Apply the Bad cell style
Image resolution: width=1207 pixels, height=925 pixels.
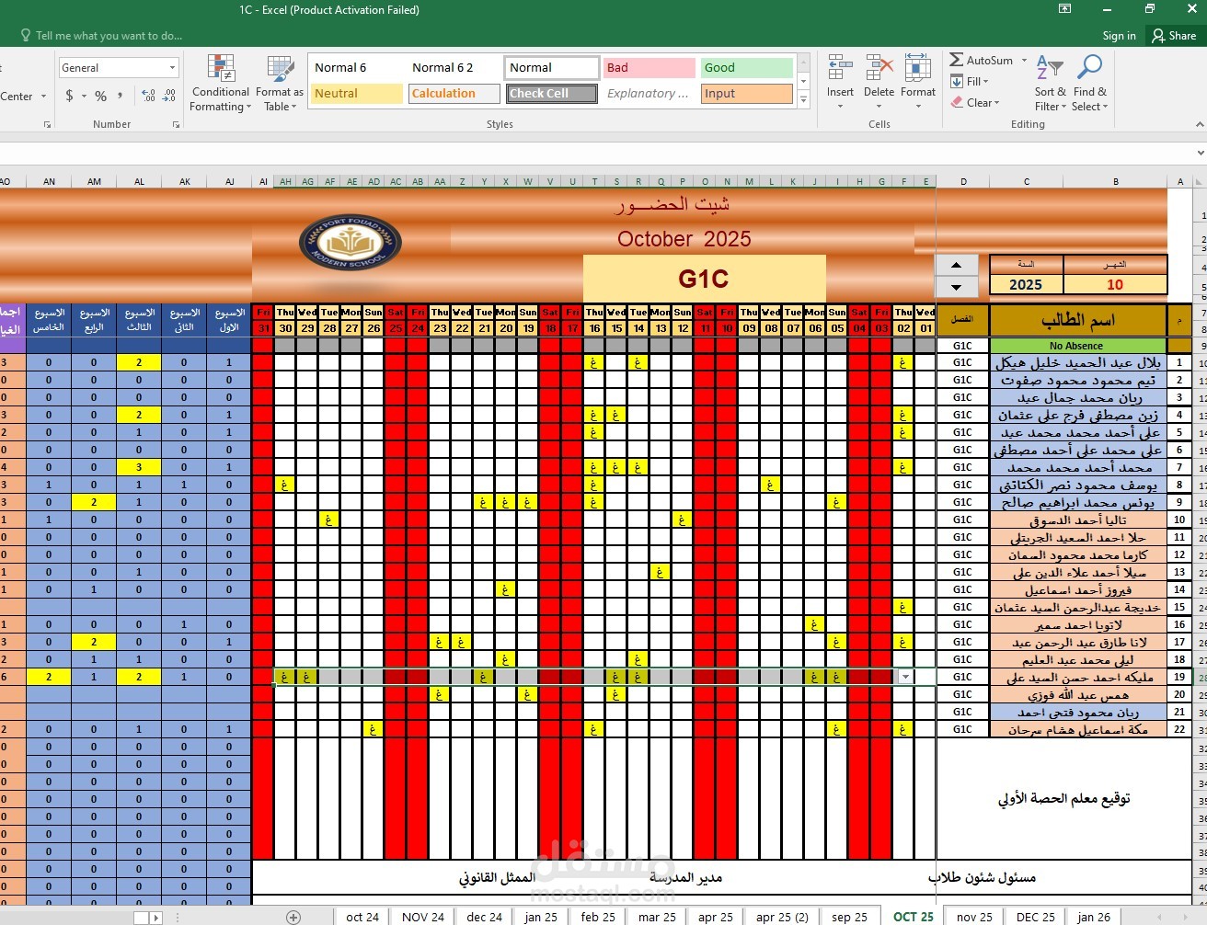click(649, 68)
